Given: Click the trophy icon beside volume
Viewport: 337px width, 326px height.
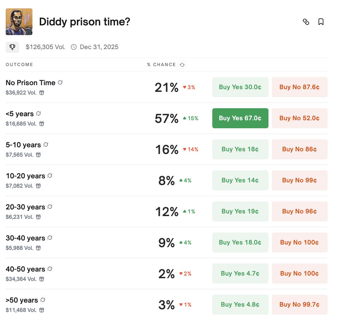Looking at the screenshot, I should point(12,47).
